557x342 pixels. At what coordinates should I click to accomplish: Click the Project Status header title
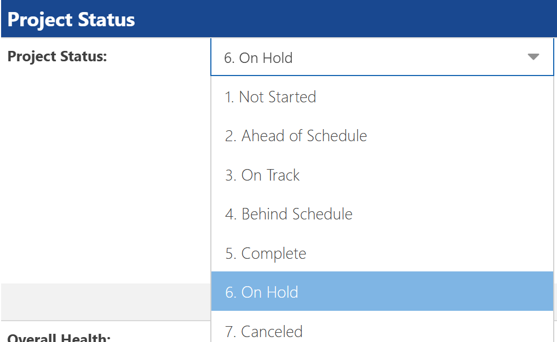tap(71, 20)
